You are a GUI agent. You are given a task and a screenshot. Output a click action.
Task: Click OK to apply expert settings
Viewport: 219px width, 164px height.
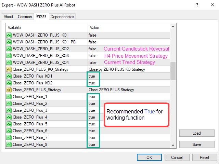149,158
